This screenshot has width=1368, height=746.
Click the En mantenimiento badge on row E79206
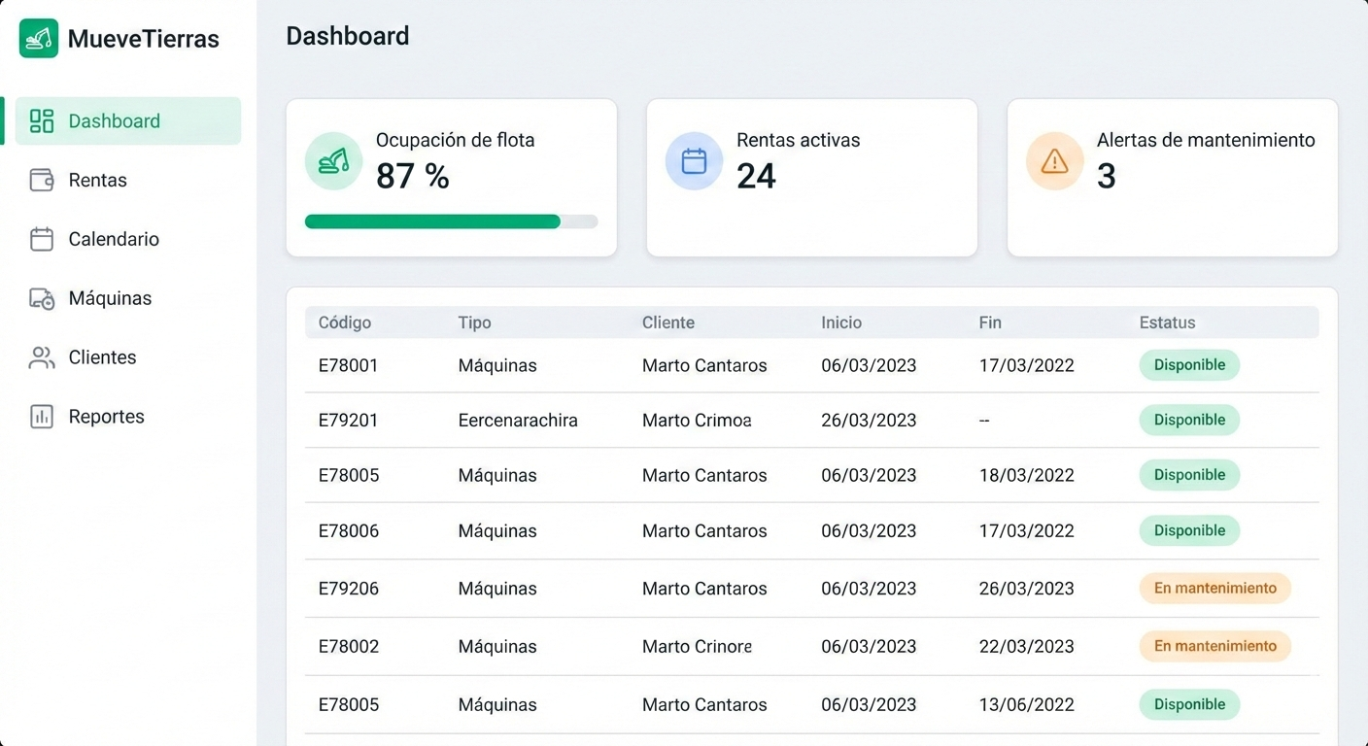tap(1214, 588)
